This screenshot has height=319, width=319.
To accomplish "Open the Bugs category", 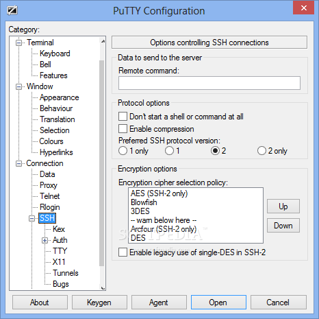I will point(60,284).
